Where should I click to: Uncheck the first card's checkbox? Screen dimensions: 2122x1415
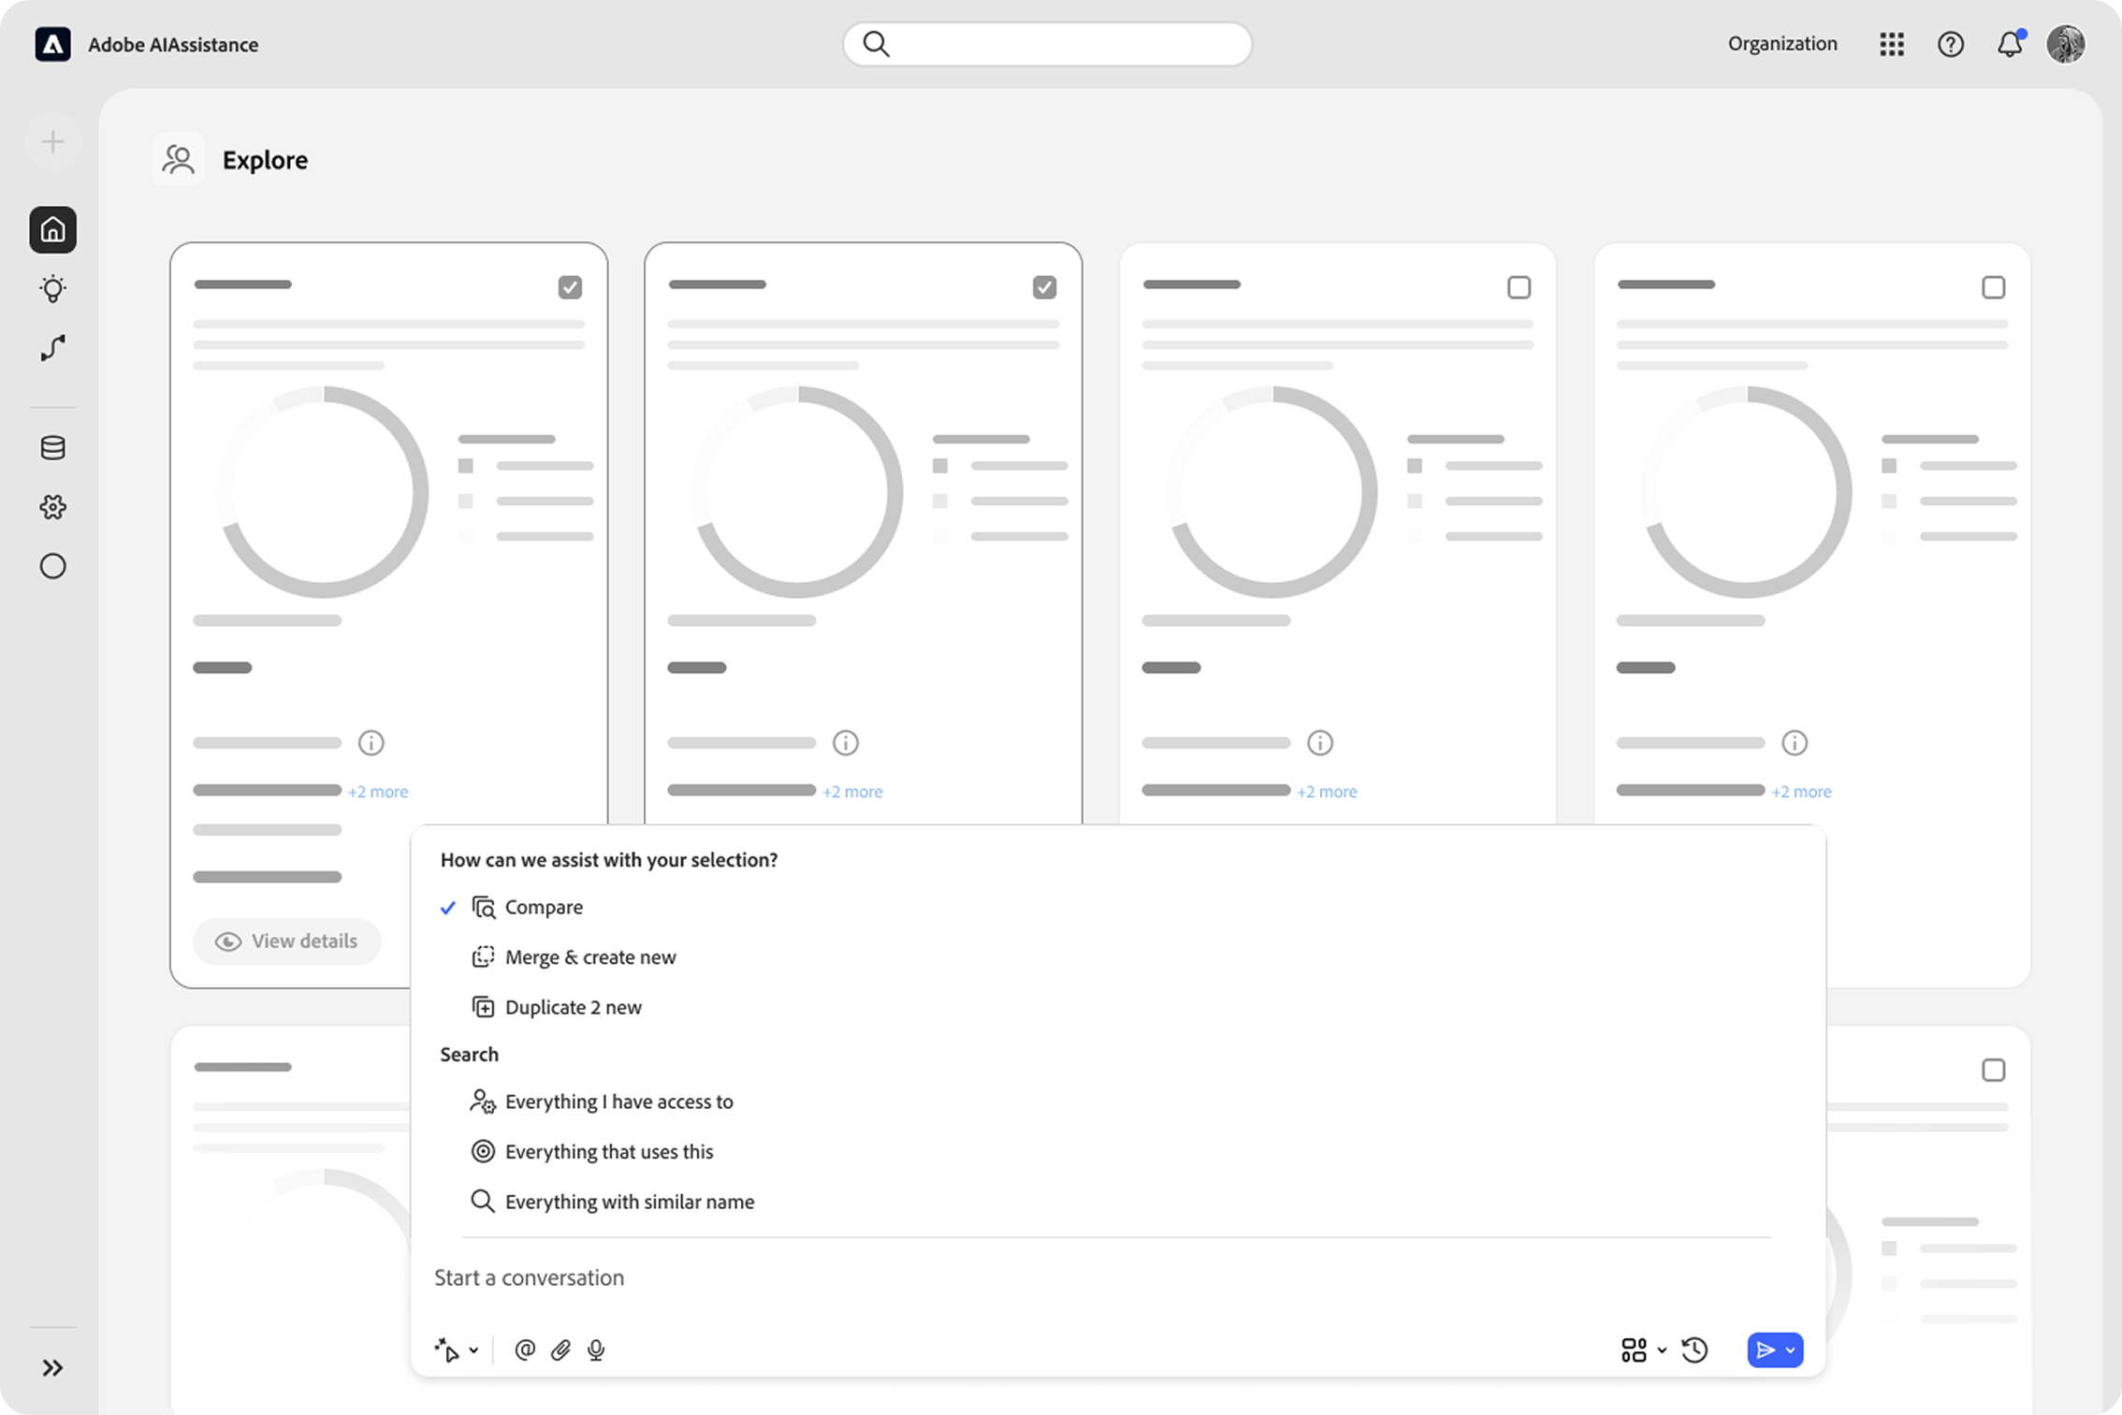tap(570, 287)
